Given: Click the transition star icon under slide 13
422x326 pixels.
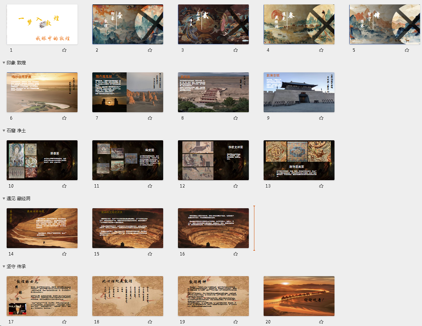Looking at the screenshot, I should [x=321, y=186].
